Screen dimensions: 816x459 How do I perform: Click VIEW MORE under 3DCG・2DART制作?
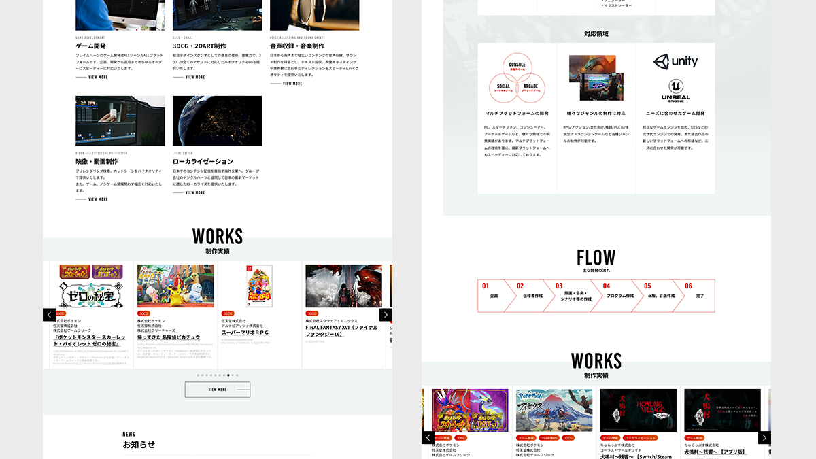click(189, 77)
